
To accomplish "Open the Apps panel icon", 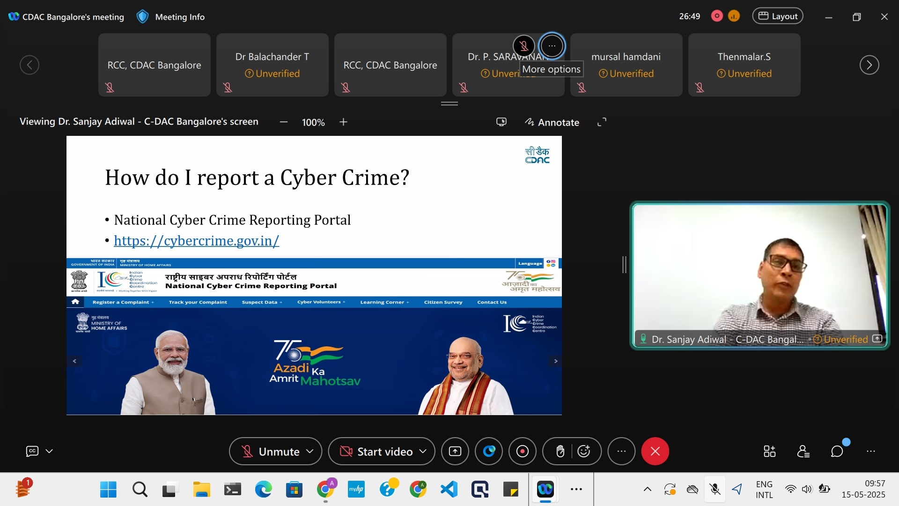I will (x=769, y=451).
